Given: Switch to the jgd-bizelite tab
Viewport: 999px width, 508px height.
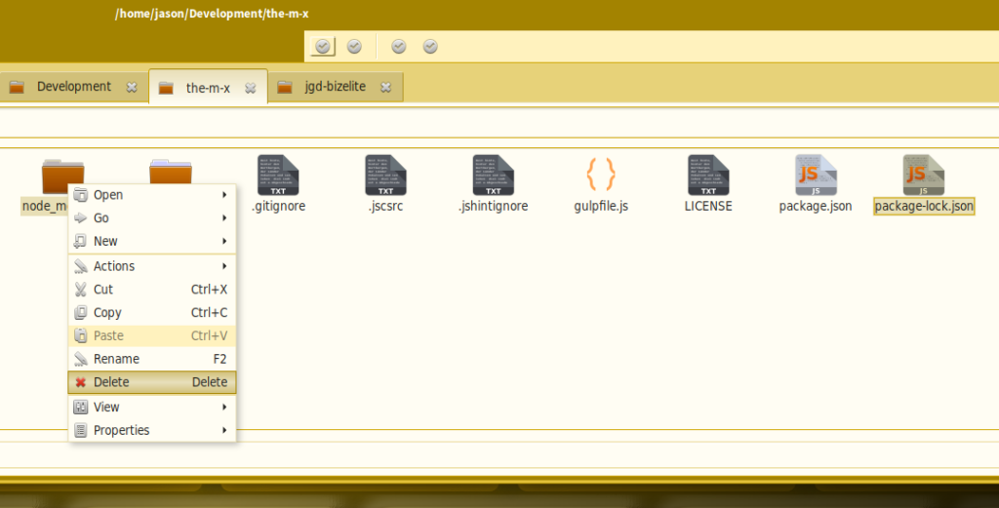Looking at the screenshot, I should (x=336, y=87).
